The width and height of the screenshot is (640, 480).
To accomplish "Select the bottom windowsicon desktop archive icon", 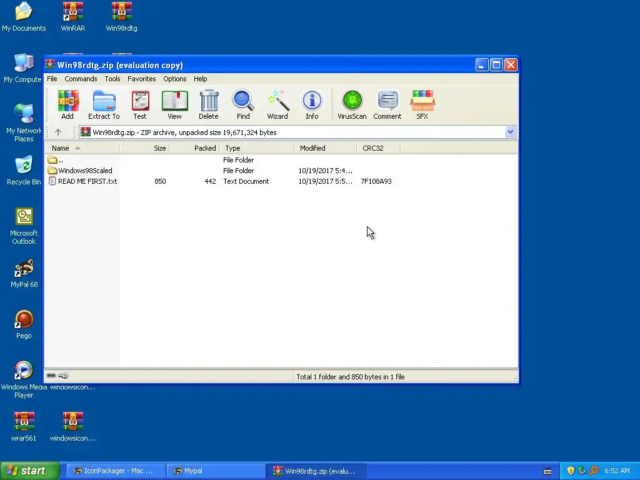I will coord(72,426).
